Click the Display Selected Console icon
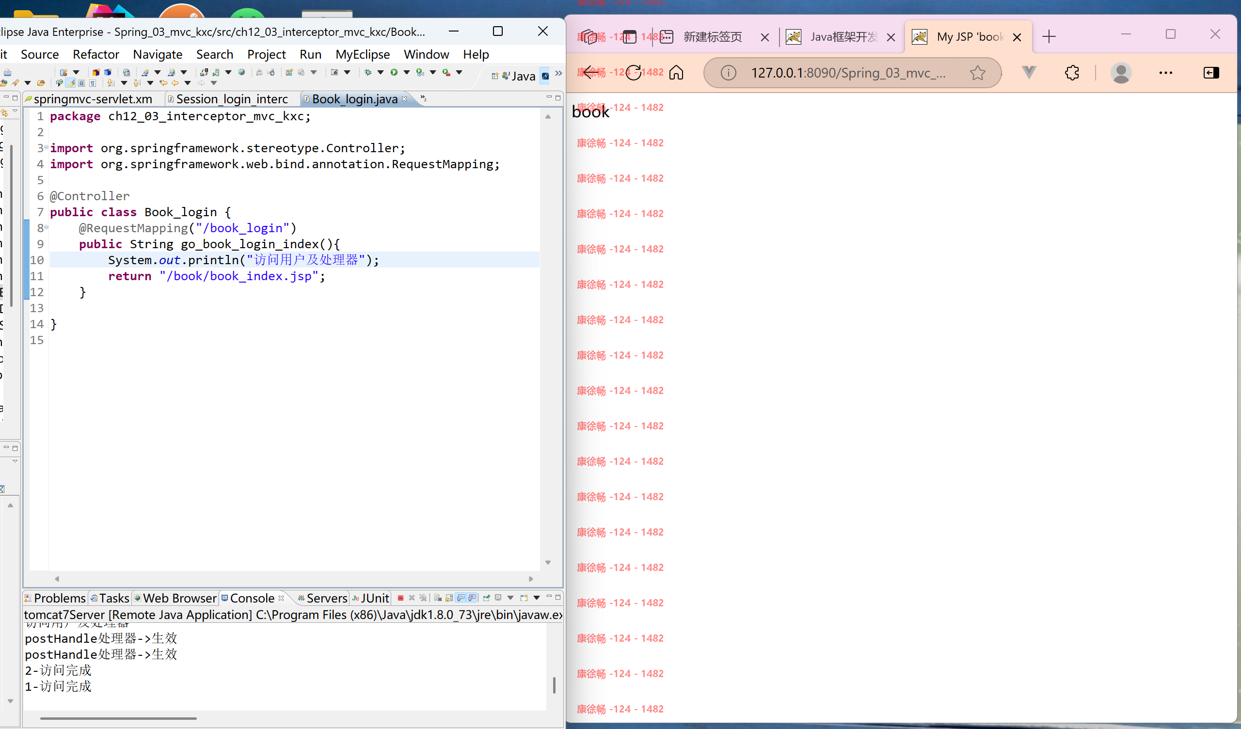This screenshot has width=1241, height=729. (498, 598)
